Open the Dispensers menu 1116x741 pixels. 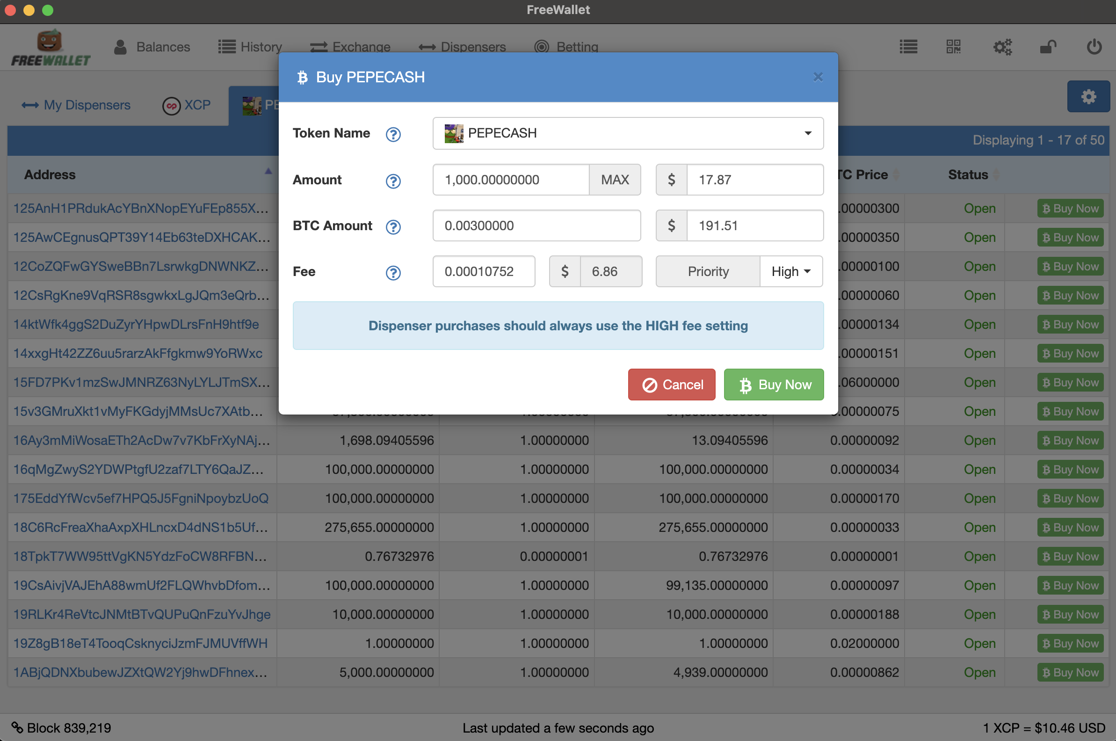tap(462, 47)
